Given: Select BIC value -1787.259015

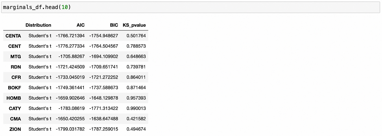Looking at the screenshot, I should [x=104, y=129].
